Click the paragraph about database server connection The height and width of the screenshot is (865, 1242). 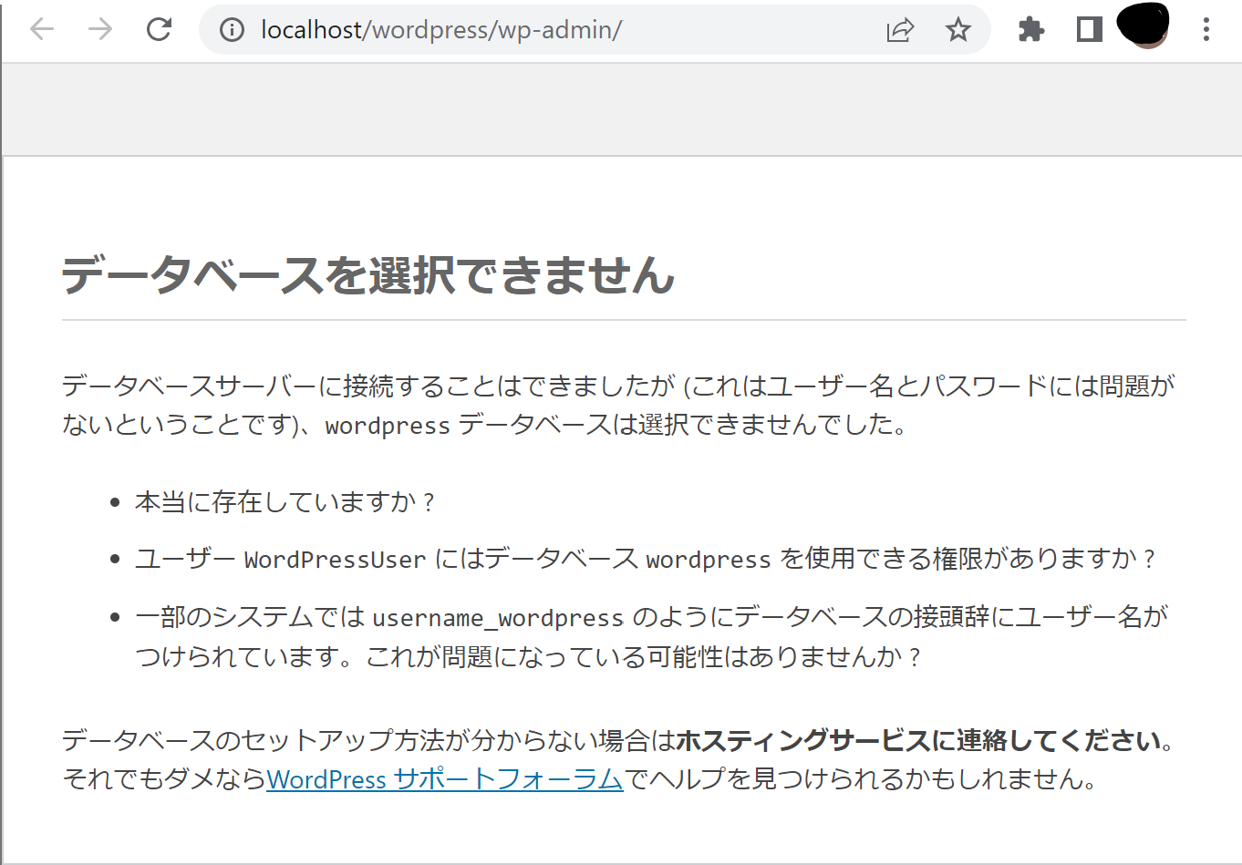pyautogui.click(x=618, y=401)
